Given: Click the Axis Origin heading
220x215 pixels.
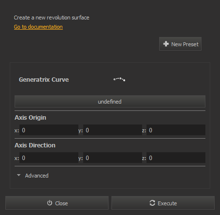Looking at the screenshot, I should click(x=30, y=118).
